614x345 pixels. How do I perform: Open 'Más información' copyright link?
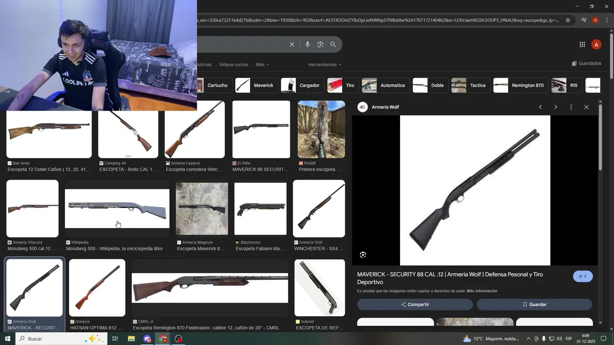(x=482, y=291)
